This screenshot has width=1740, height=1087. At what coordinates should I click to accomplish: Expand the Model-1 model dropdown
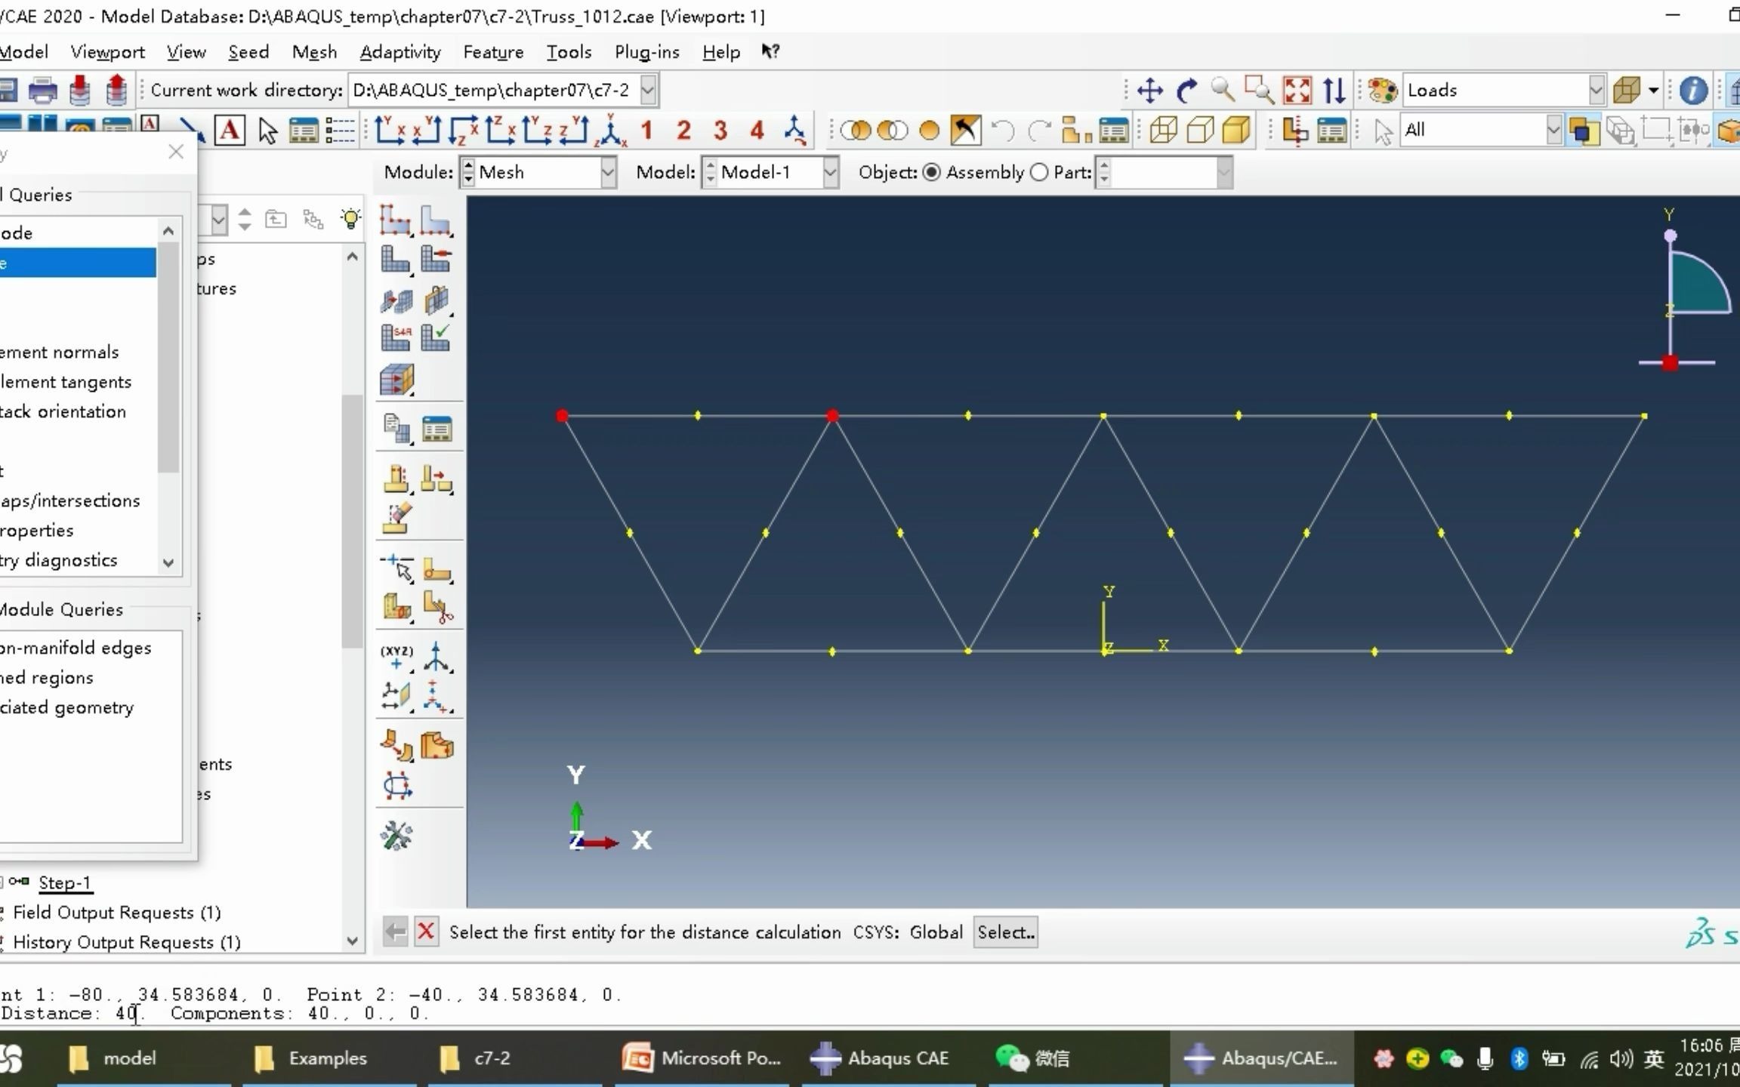point(830,172)
